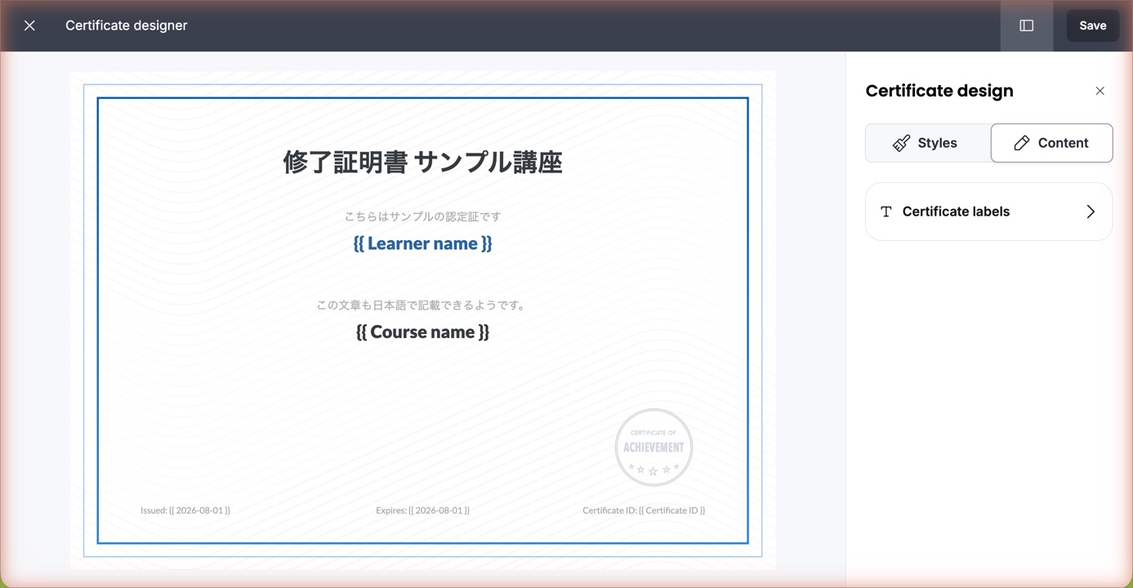Click the Issued date label on the certificate

[185, 510]
